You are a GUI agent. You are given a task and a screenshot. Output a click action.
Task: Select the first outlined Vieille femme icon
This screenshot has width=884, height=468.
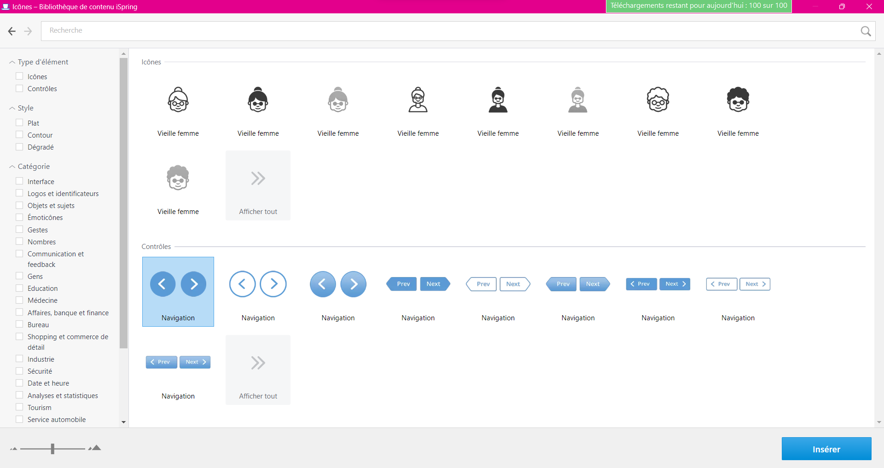pyautogui.click(x=178, y=100)
